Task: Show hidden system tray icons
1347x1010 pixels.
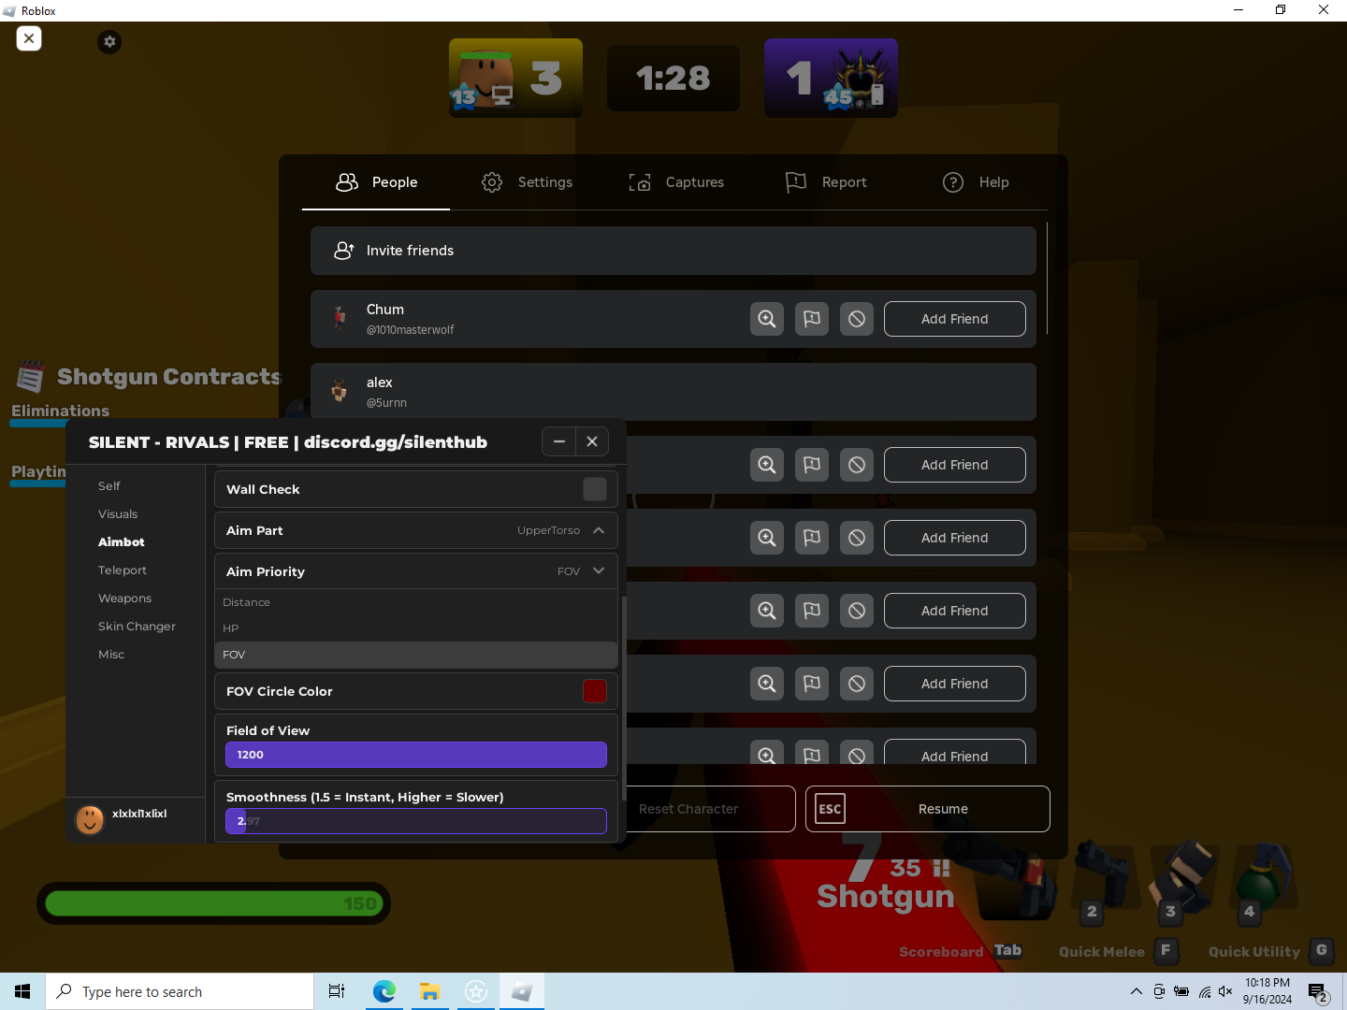Action: click(1137, 991)
